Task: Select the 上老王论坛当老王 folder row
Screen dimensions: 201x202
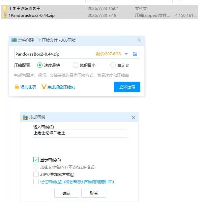Action: [x=99, y=9]
